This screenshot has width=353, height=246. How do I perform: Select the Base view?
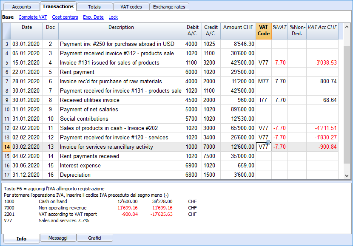click(x=8, y=17)
